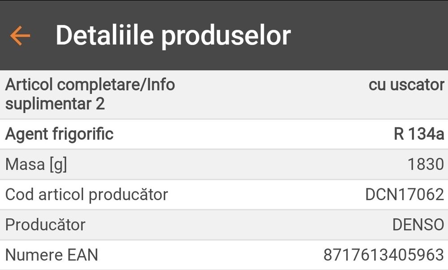This screenshot has width=448, height=270.
Task: Tap the 'Cod articol producător' label
Action: coord(86,194)
